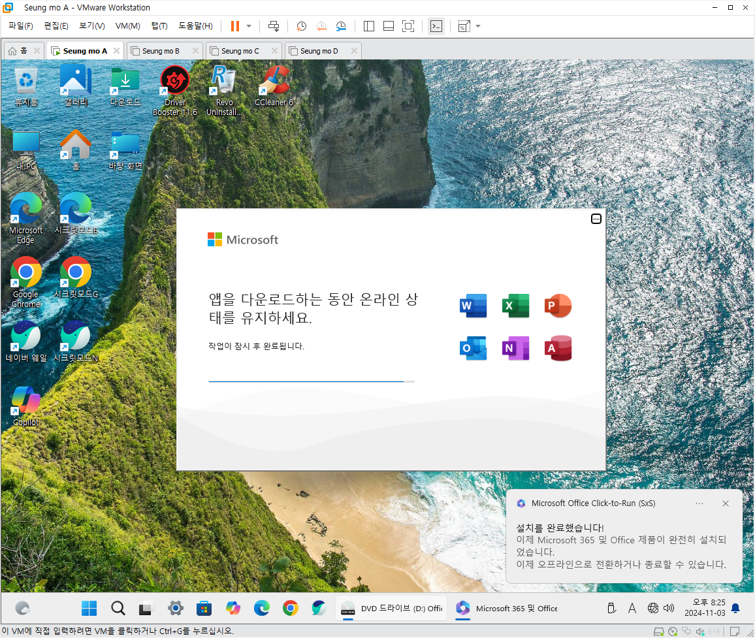755x638 pixels.
Task: Open Task View on taskbar
Action: (x=146, y=608)
